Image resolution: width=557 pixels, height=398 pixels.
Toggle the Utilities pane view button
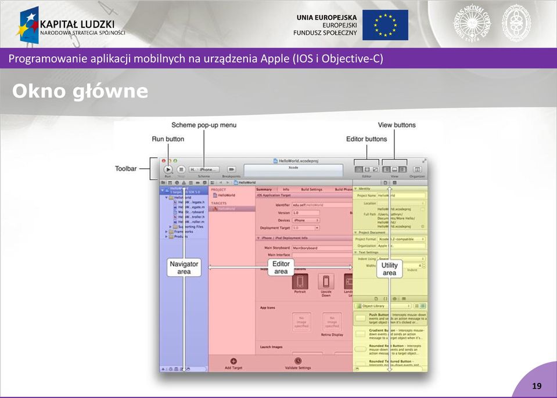pos(403,169)
